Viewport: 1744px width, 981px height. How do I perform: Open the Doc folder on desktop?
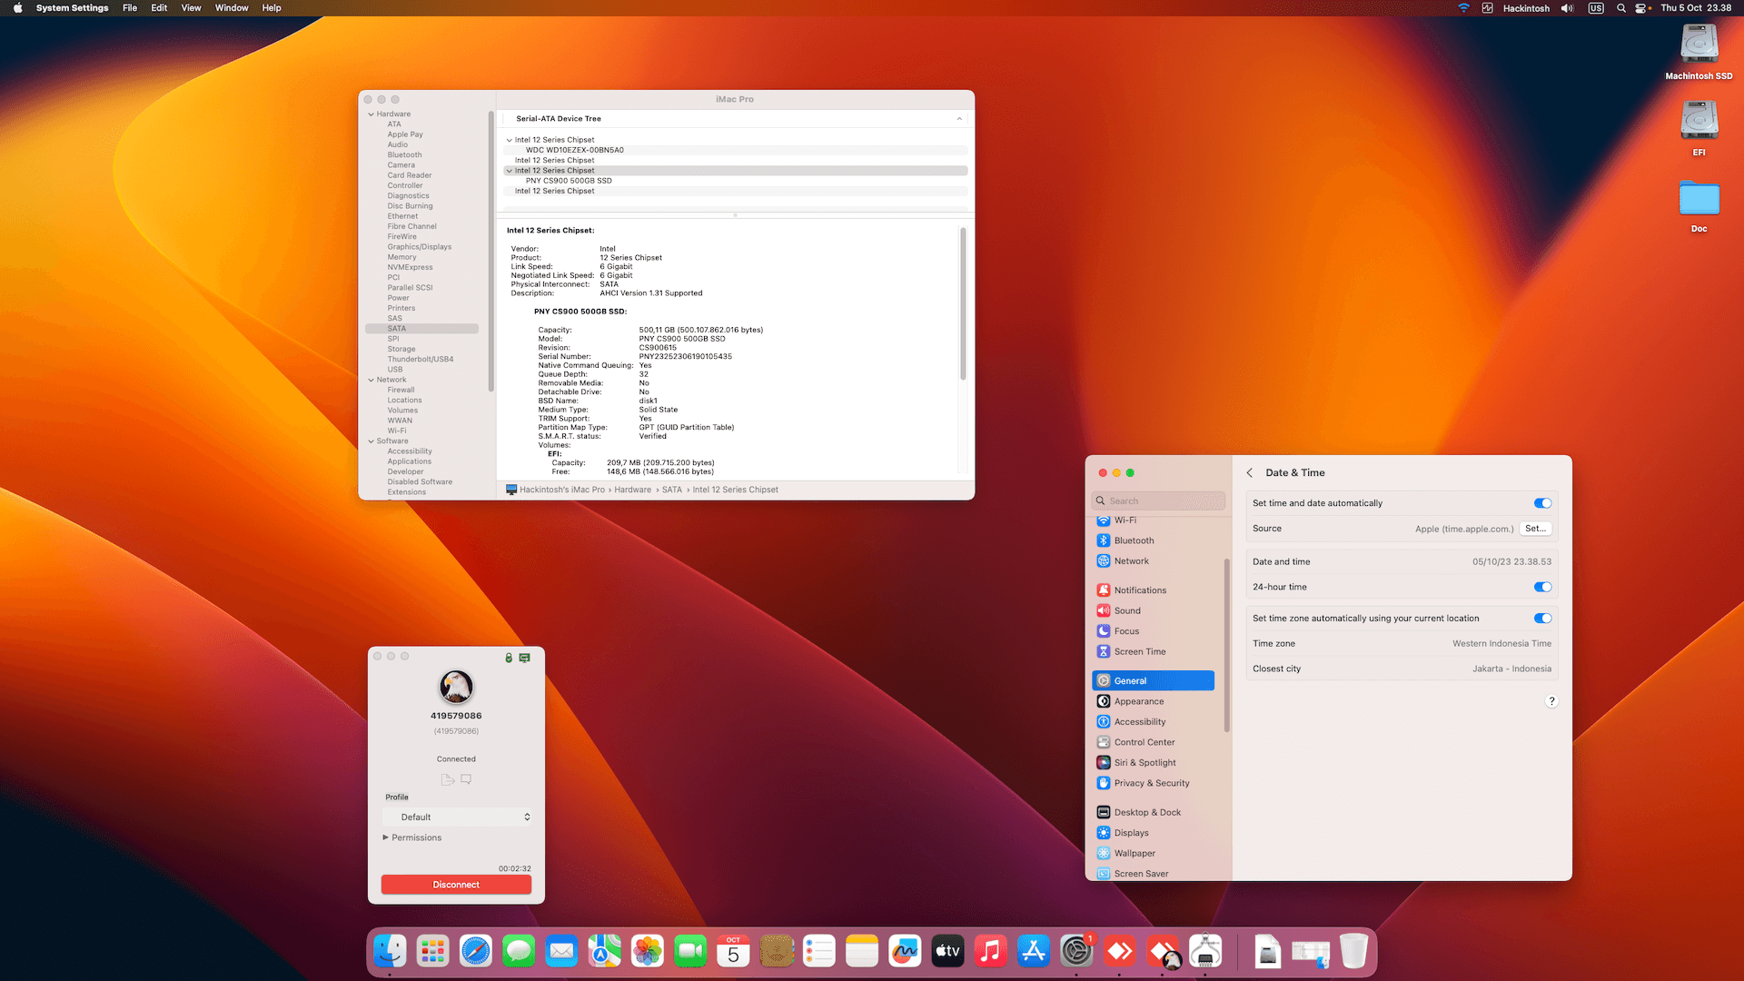coord(1698,200)
